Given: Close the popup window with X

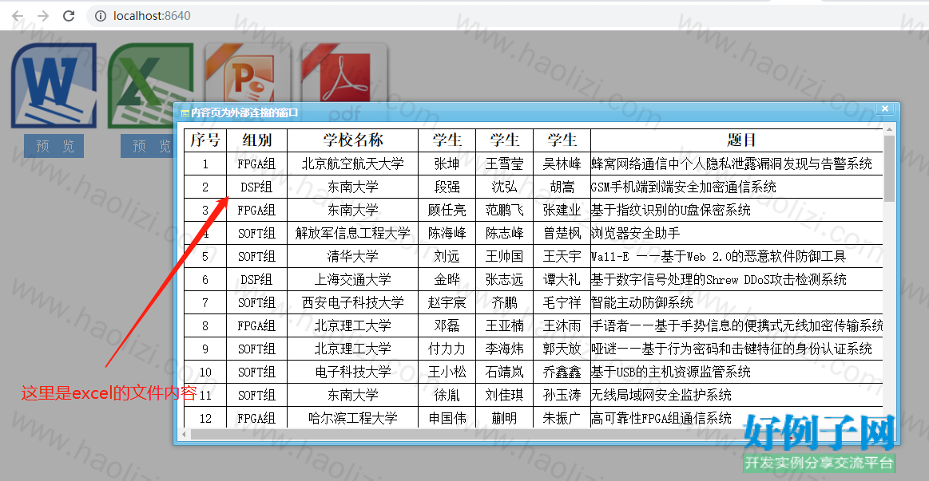Looking at the screenshot, I should tap(884, 108).
